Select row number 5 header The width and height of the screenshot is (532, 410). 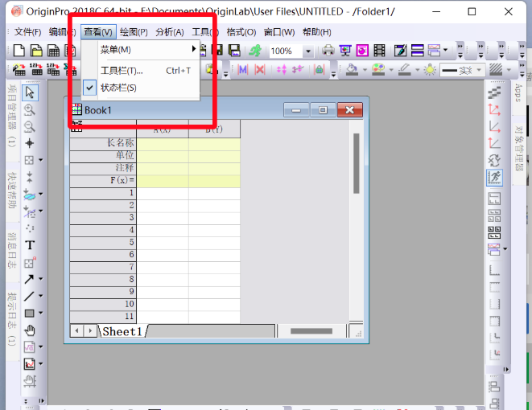pos(103,242)
